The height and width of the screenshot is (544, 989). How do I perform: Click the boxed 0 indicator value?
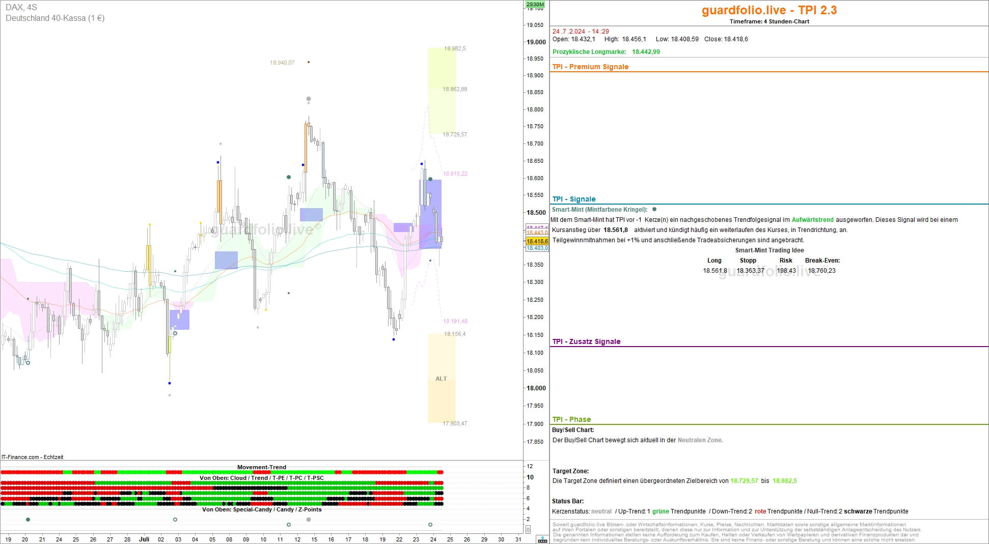click(x=528, y=530)
